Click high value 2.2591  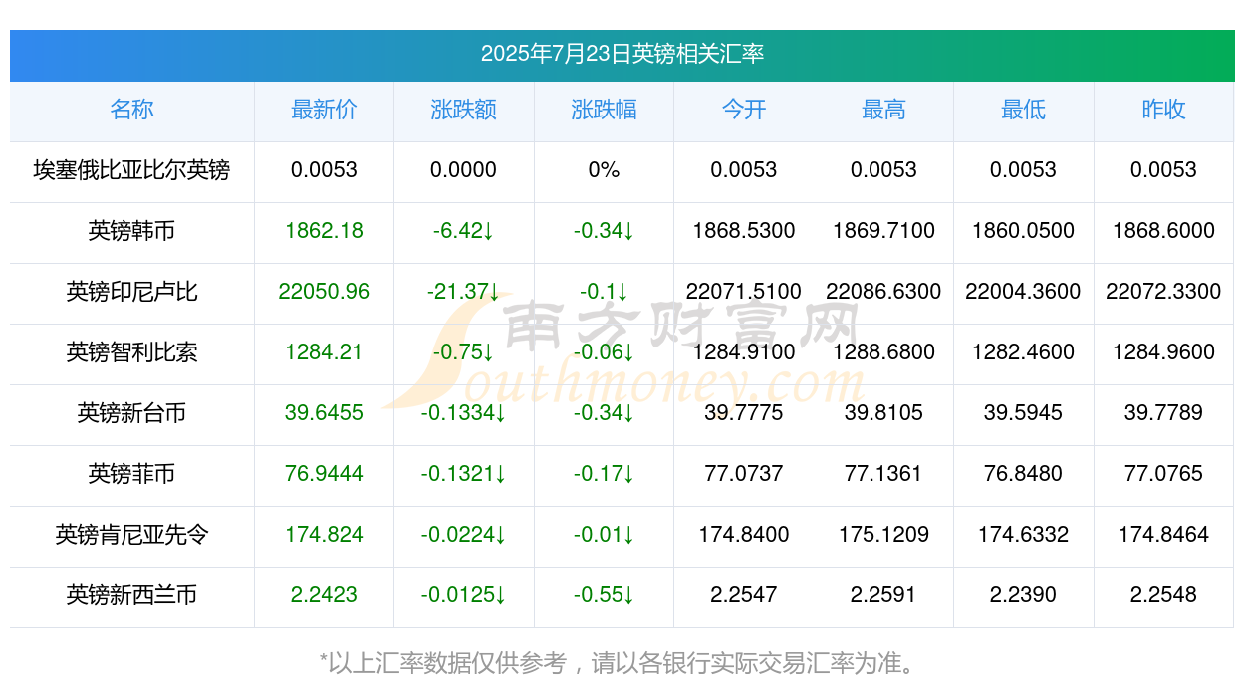point(883,595)
